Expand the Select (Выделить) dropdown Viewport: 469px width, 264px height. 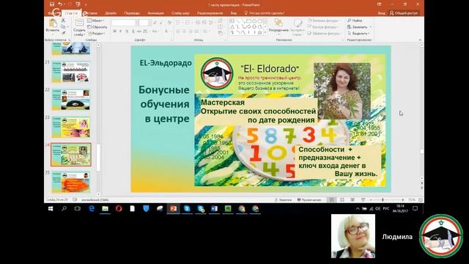[358, 33]
